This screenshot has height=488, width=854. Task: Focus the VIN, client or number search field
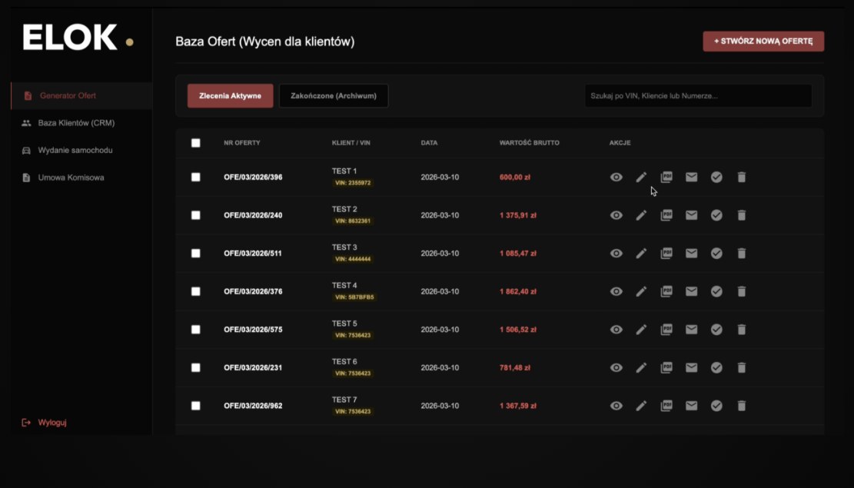pos(698,96)
